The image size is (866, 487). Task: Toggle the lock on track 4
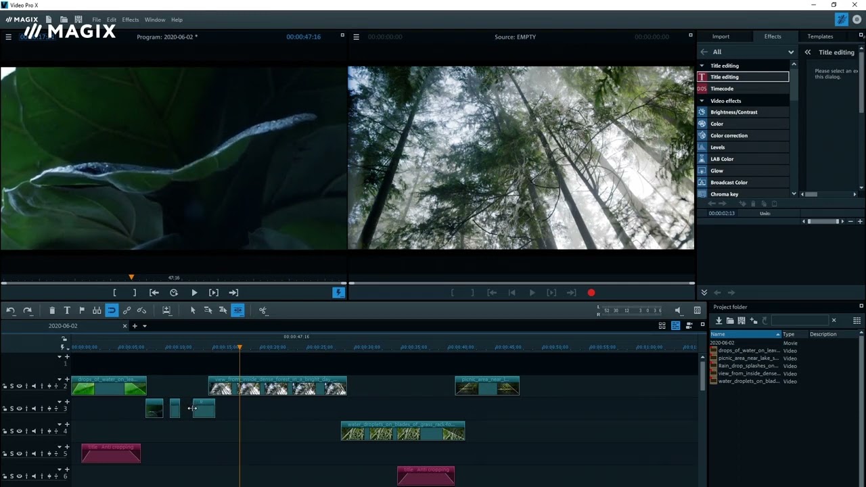tap(4, 431)
